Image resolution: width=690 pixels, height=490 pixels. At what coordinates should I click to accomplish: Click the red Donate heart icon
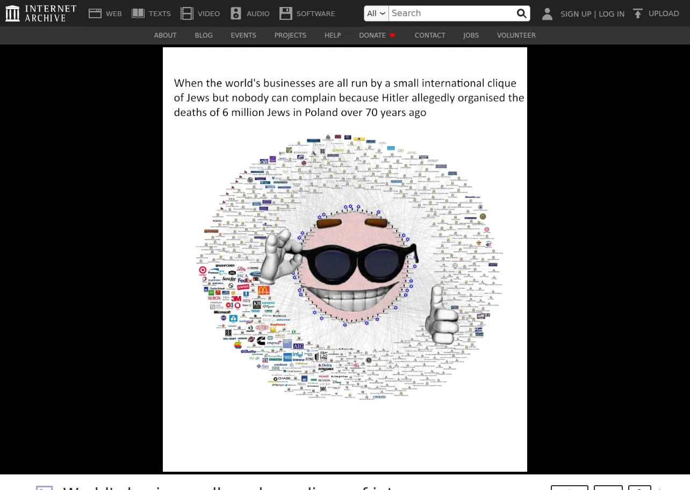[x=392, y=35]
